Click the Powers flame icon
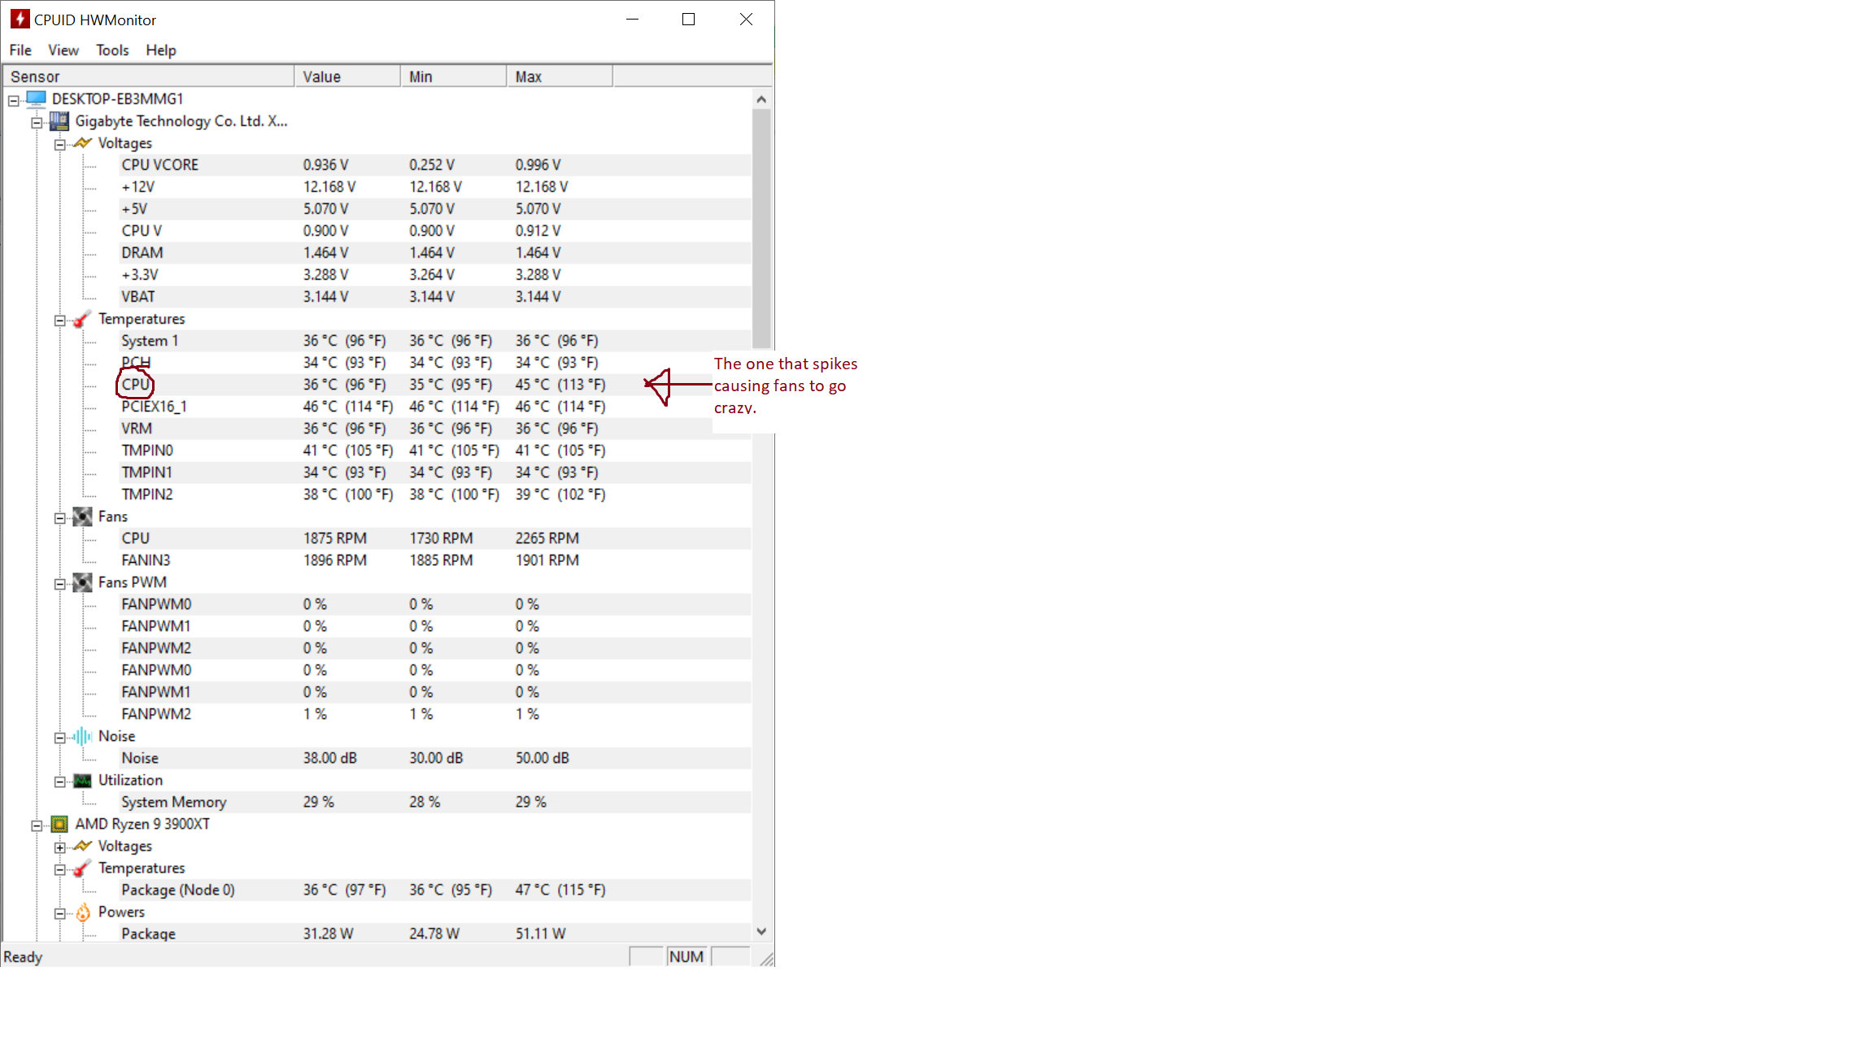Image resolution: width=1874 pixels, height=1054 pixels. 82,912
